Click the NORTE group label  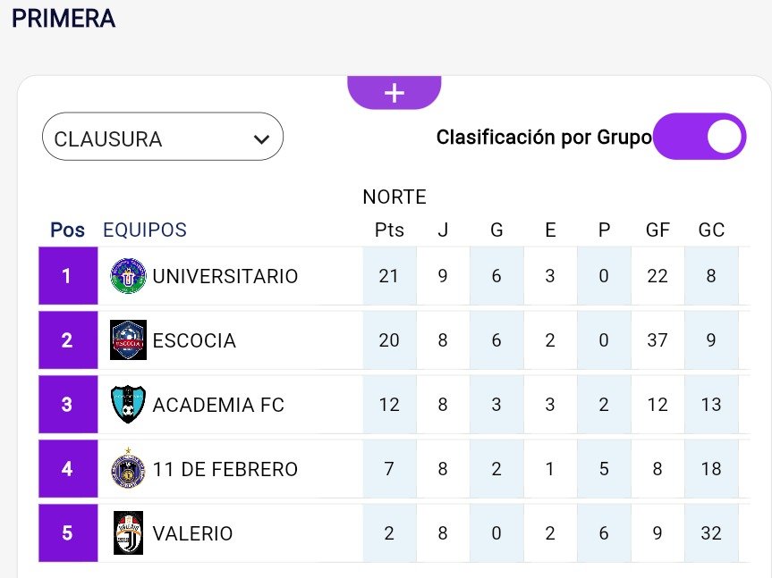[394, 197]
